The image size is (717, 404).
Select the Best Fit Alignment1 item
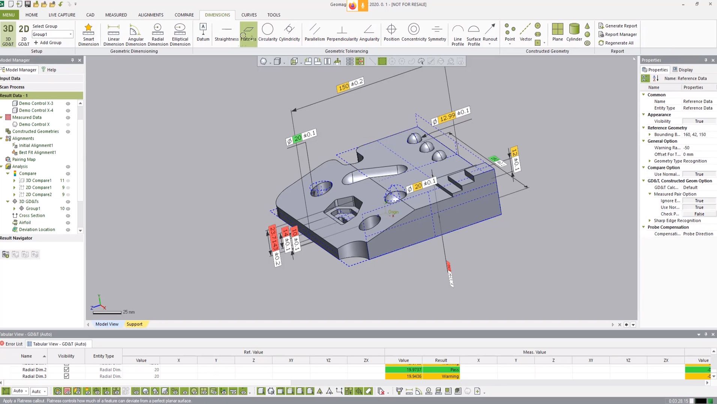pos(37,152)
